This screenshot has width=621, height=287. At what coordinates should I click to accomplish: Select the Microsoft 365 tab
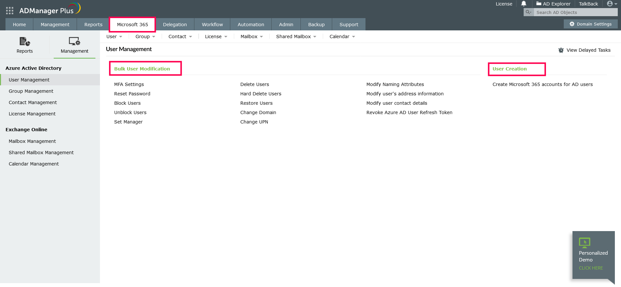click(x=133, y=25)
